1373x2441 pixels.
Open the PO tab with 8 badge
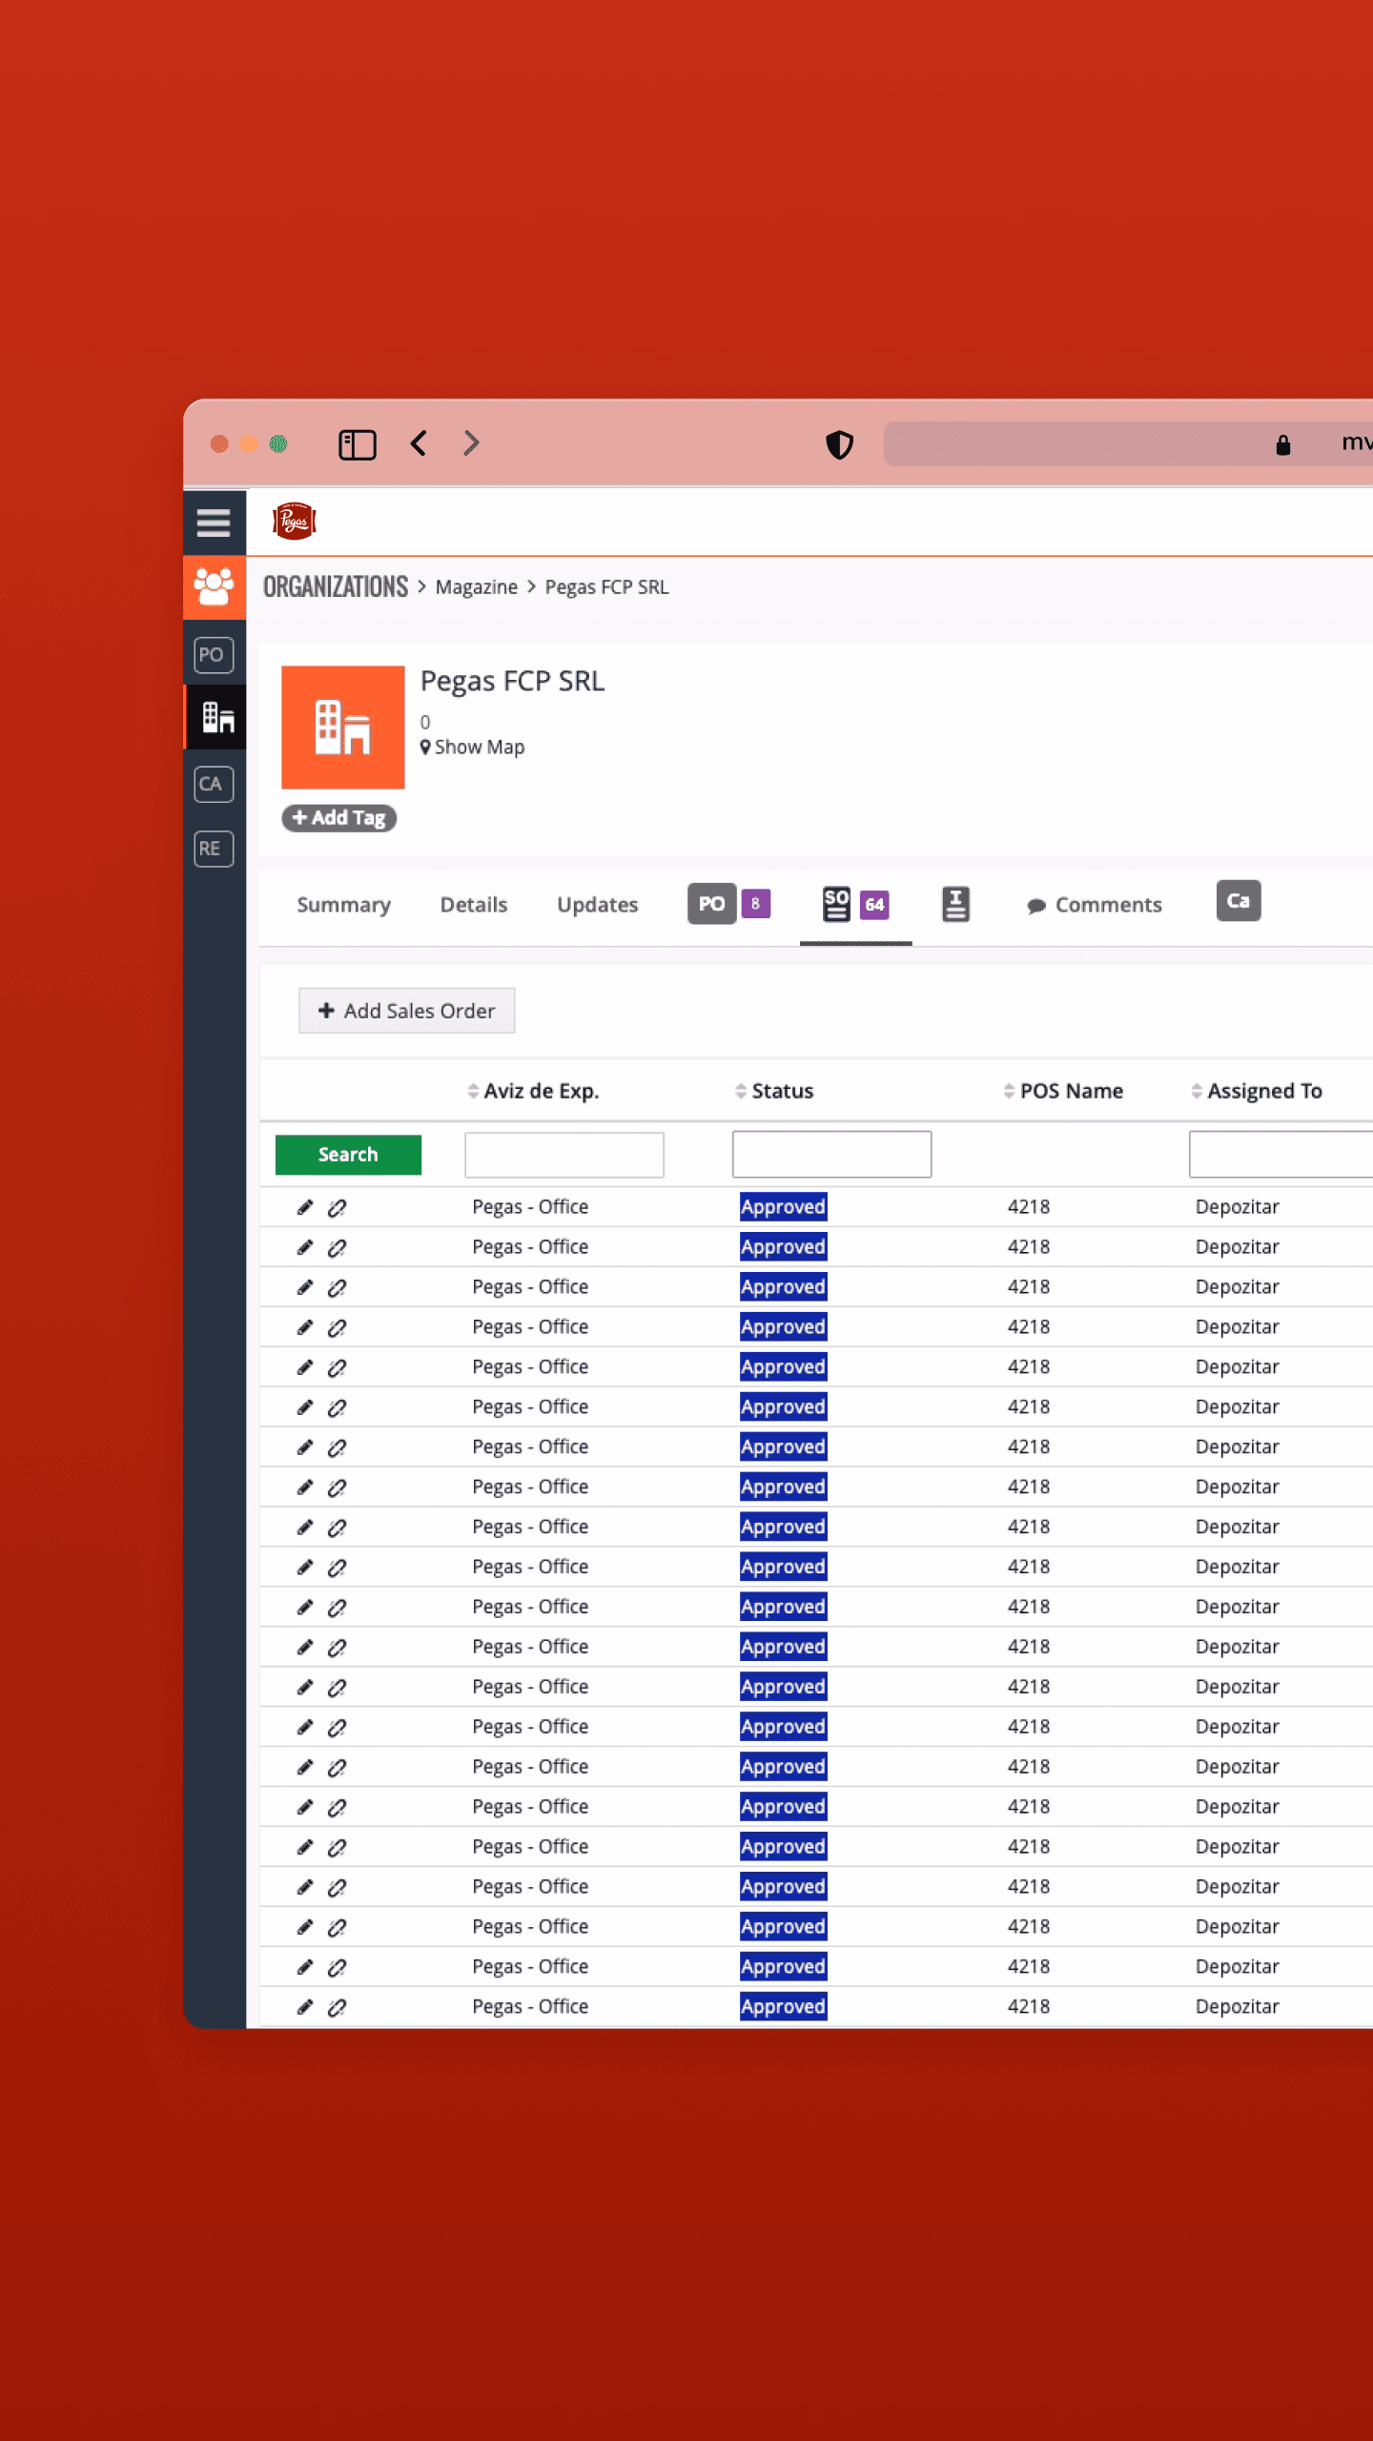coord(729,904)
